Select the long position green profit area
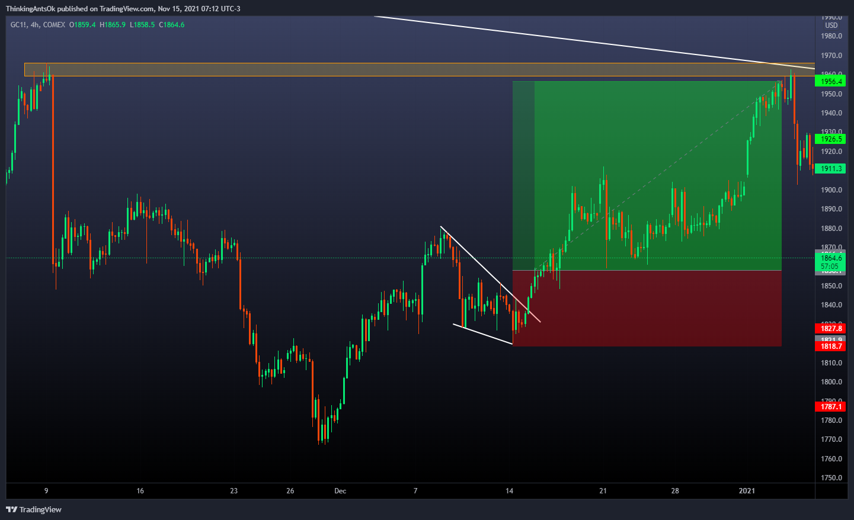This screenshot has width=854, height=520. tap(647, 175)
